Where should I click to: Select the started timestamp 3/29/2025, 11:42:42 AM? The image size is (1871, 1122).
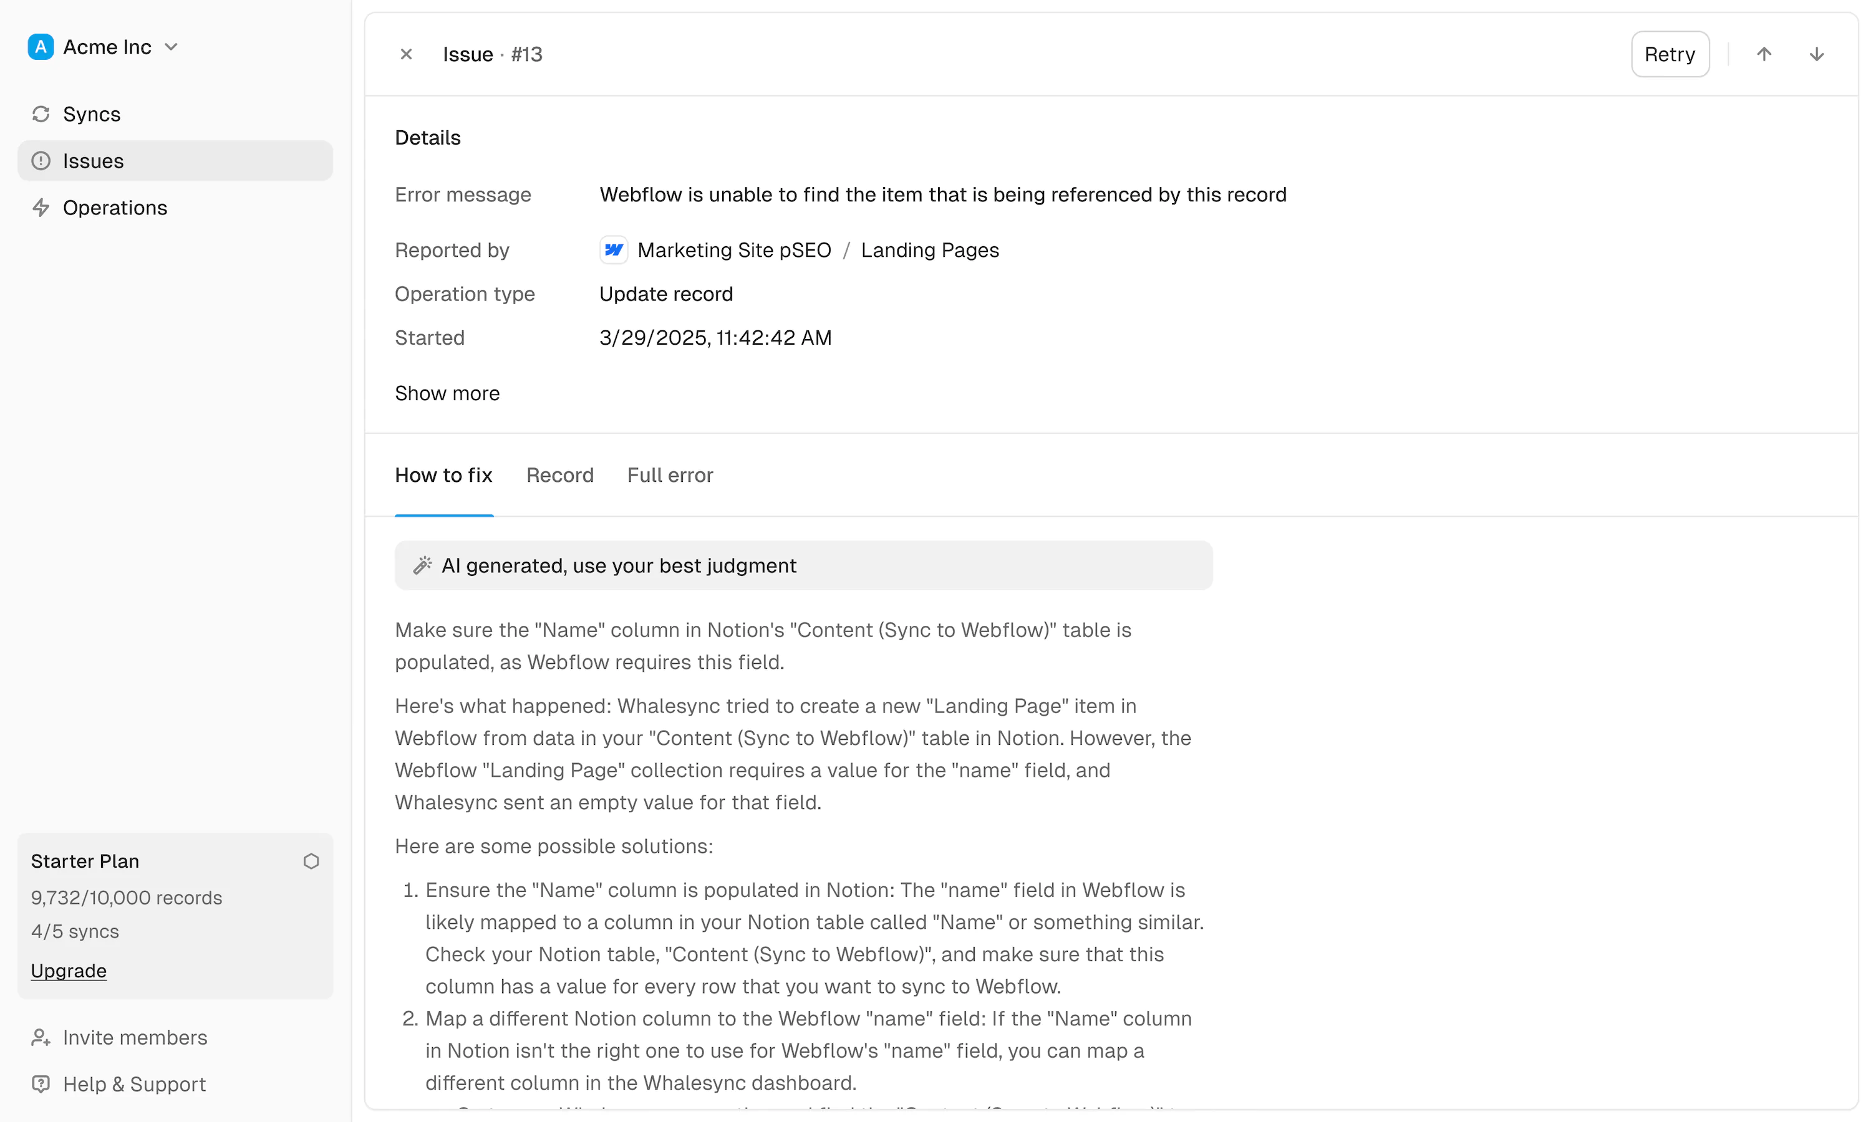[715, 338]
